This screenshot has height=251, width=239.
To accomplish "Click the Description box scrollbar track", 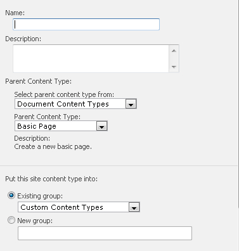I will pyautogui.click(x=174, y=59).
